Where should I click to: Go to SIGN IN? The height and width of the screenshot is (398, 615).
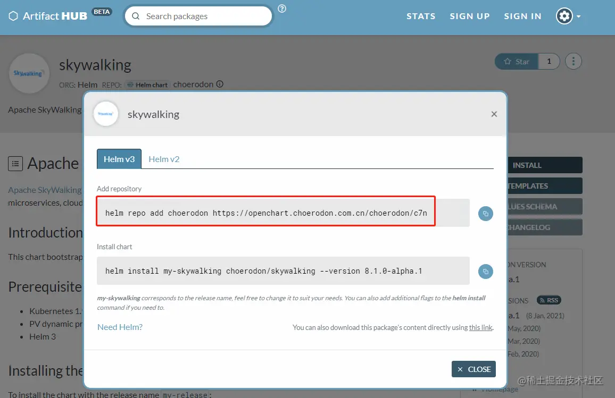[x=522, y=16]
